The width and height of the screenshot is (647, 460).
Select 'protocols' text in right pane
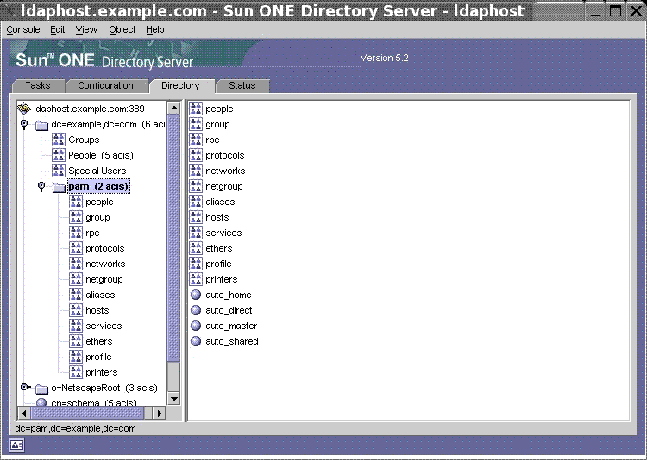coord(225,155)
